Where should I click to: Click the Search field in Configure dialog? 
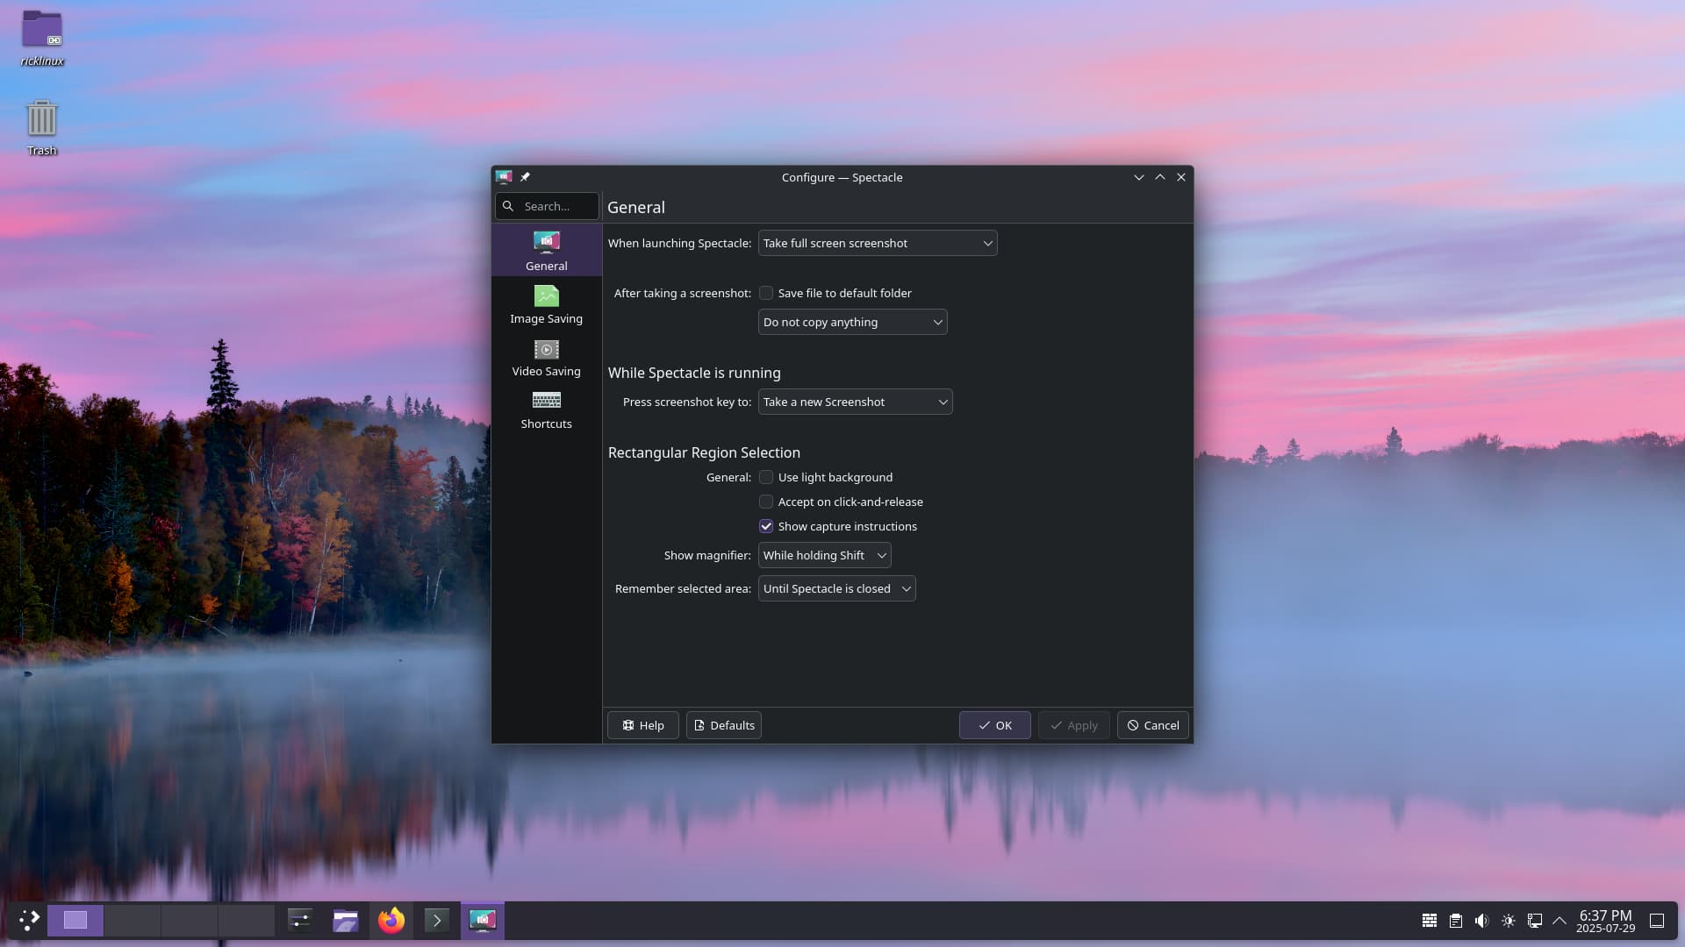coord(547,206)
